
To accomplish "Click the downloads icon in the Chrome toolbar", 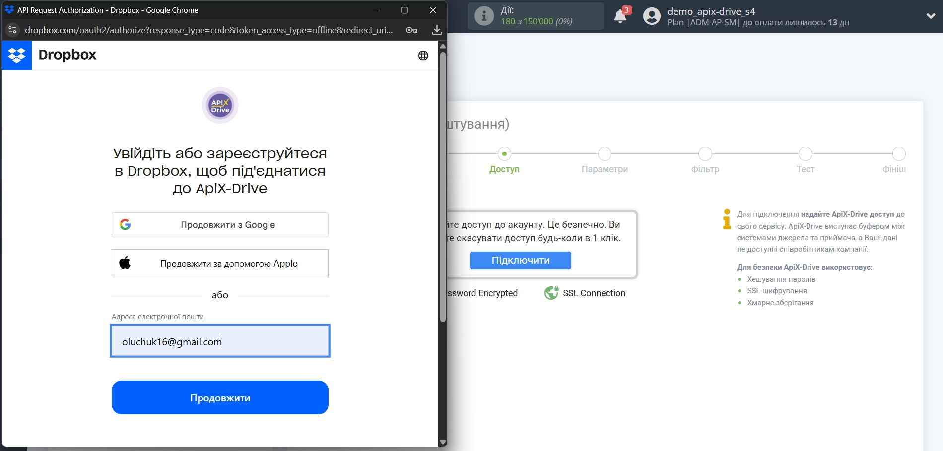I will (436, 30).
